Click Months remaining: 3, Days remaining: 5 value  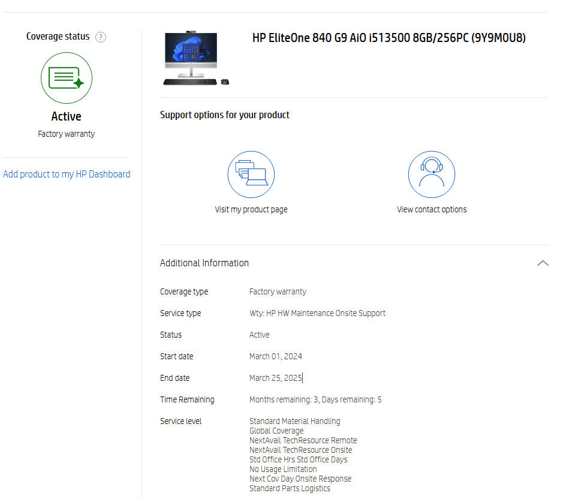click(x=315, y=399)
